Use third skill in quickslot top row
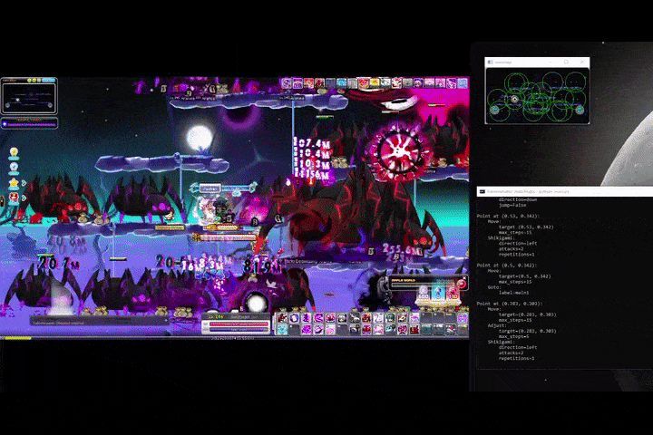 click(307, 318)
